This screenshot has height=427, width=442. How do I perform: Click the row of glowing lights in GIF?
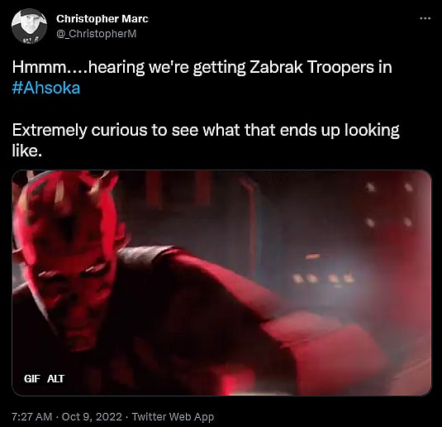(x=323, y=278)
